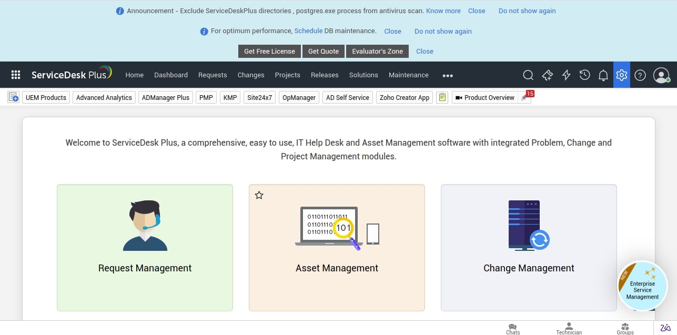Viewport: 677px width, 335px height.
Task: Open the Solutions tab
Action: tap(363, 75)
